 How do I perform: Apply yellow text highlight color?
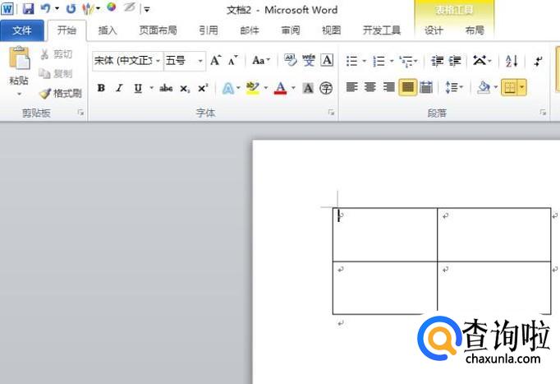[253, 88]
